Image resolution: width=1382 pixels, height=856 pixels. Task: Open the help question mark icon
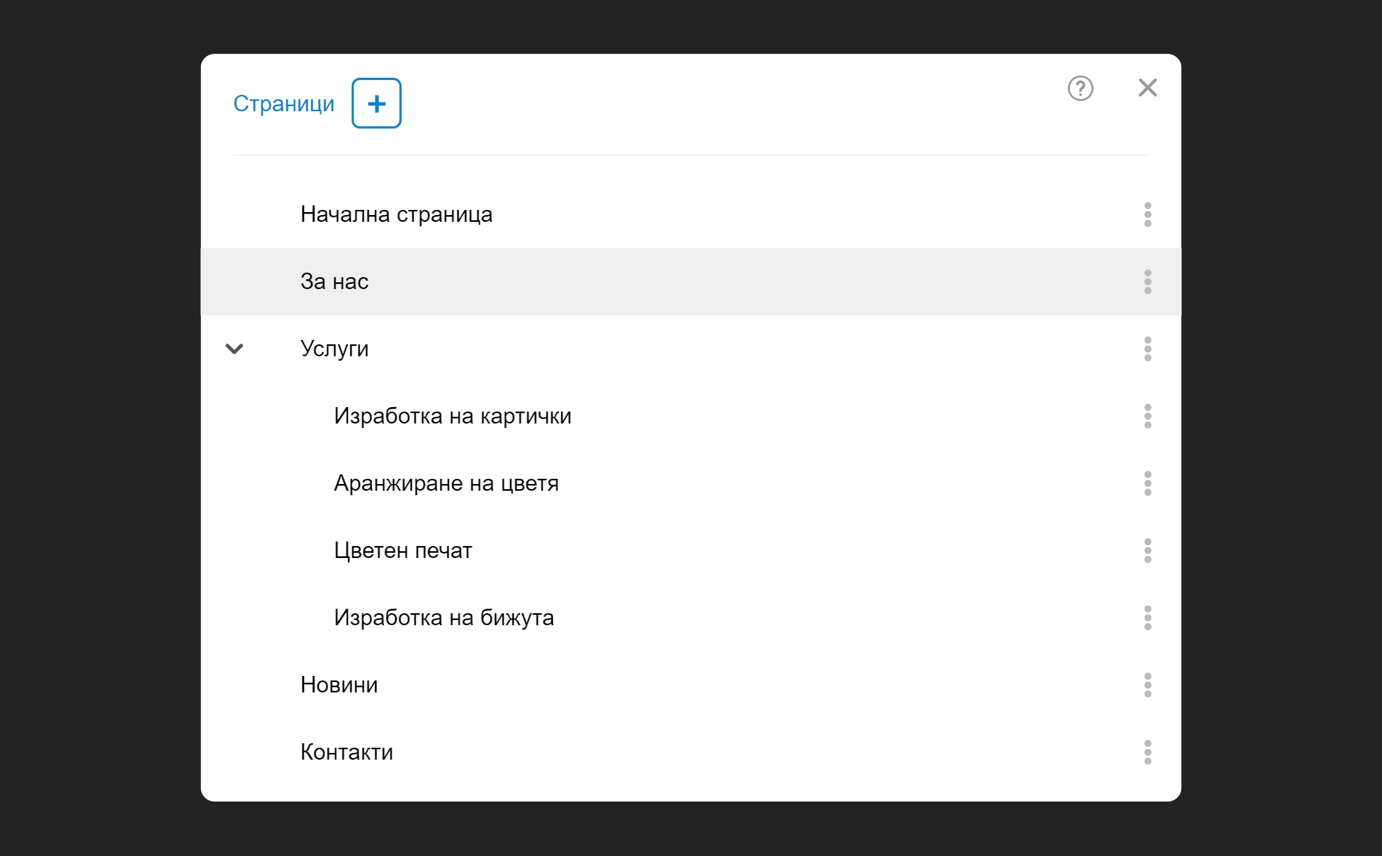pos(1080,88)
